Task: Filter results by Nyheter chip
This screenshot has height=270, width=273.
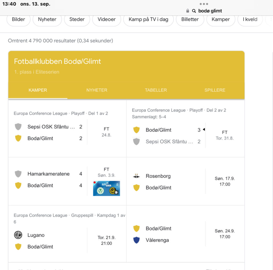Action: pyautogui.click(x=47, y=19)
